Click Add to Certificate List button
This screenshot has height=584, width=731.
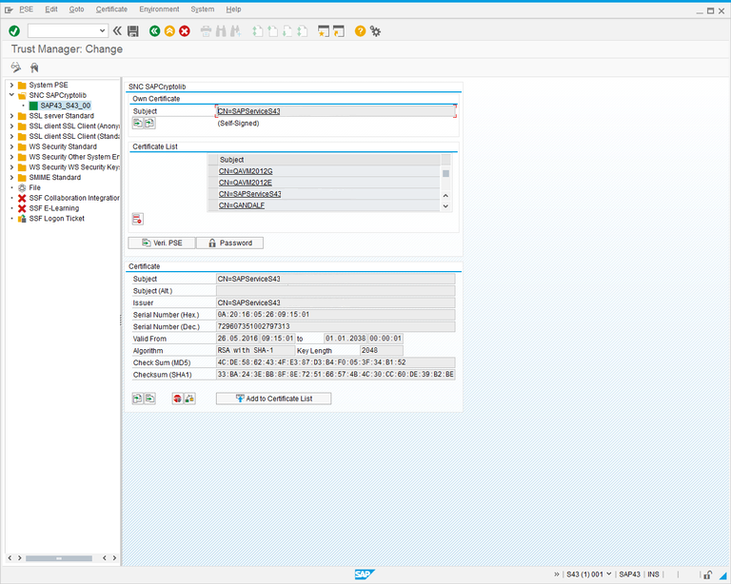(x=273, y=399)
